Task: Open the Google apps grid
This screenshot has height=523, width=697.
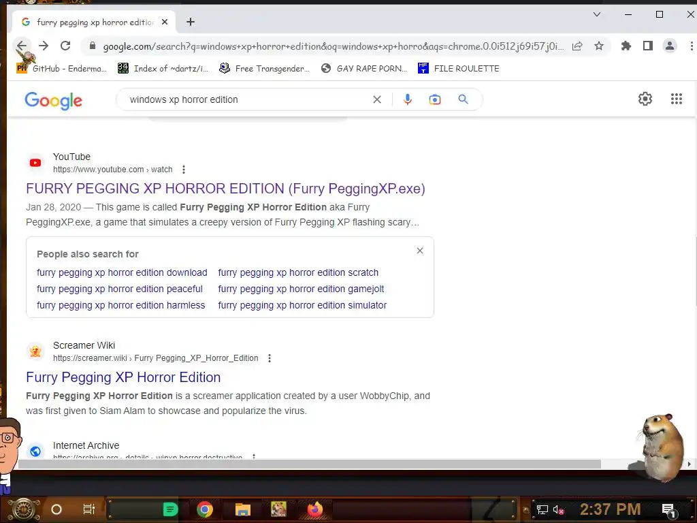Action: [676, 99]
